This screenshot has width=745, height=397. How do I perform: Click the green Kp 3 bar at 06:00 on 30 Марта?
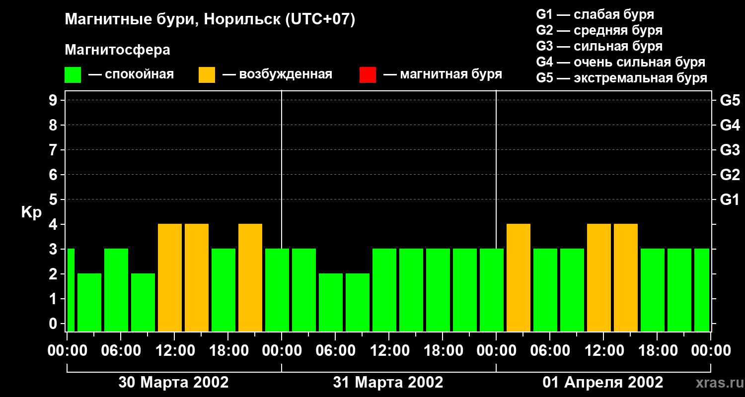click(x=116, y=290)
